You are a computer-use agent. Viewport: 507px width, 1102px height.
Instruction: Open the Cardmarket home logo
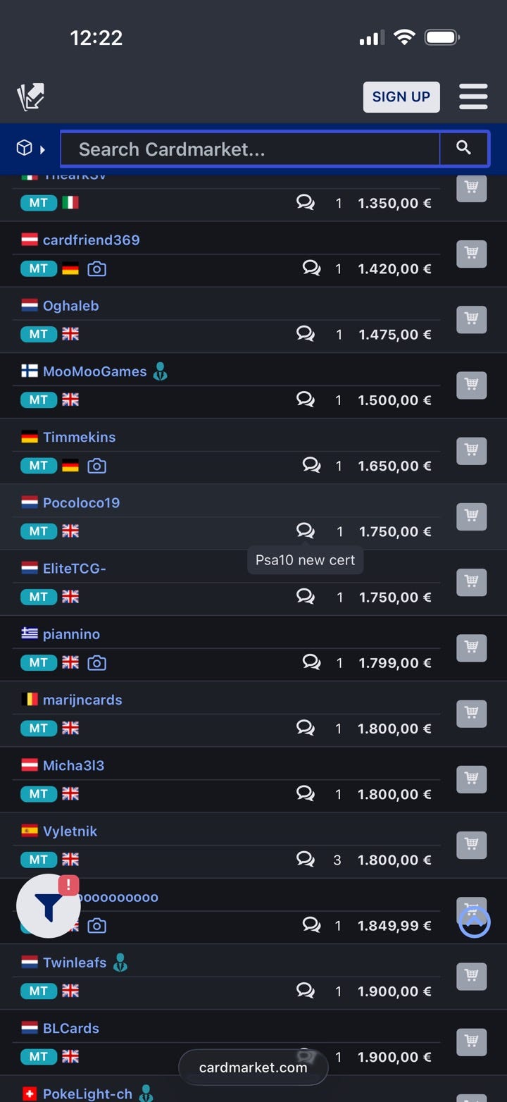coord(31,97)
